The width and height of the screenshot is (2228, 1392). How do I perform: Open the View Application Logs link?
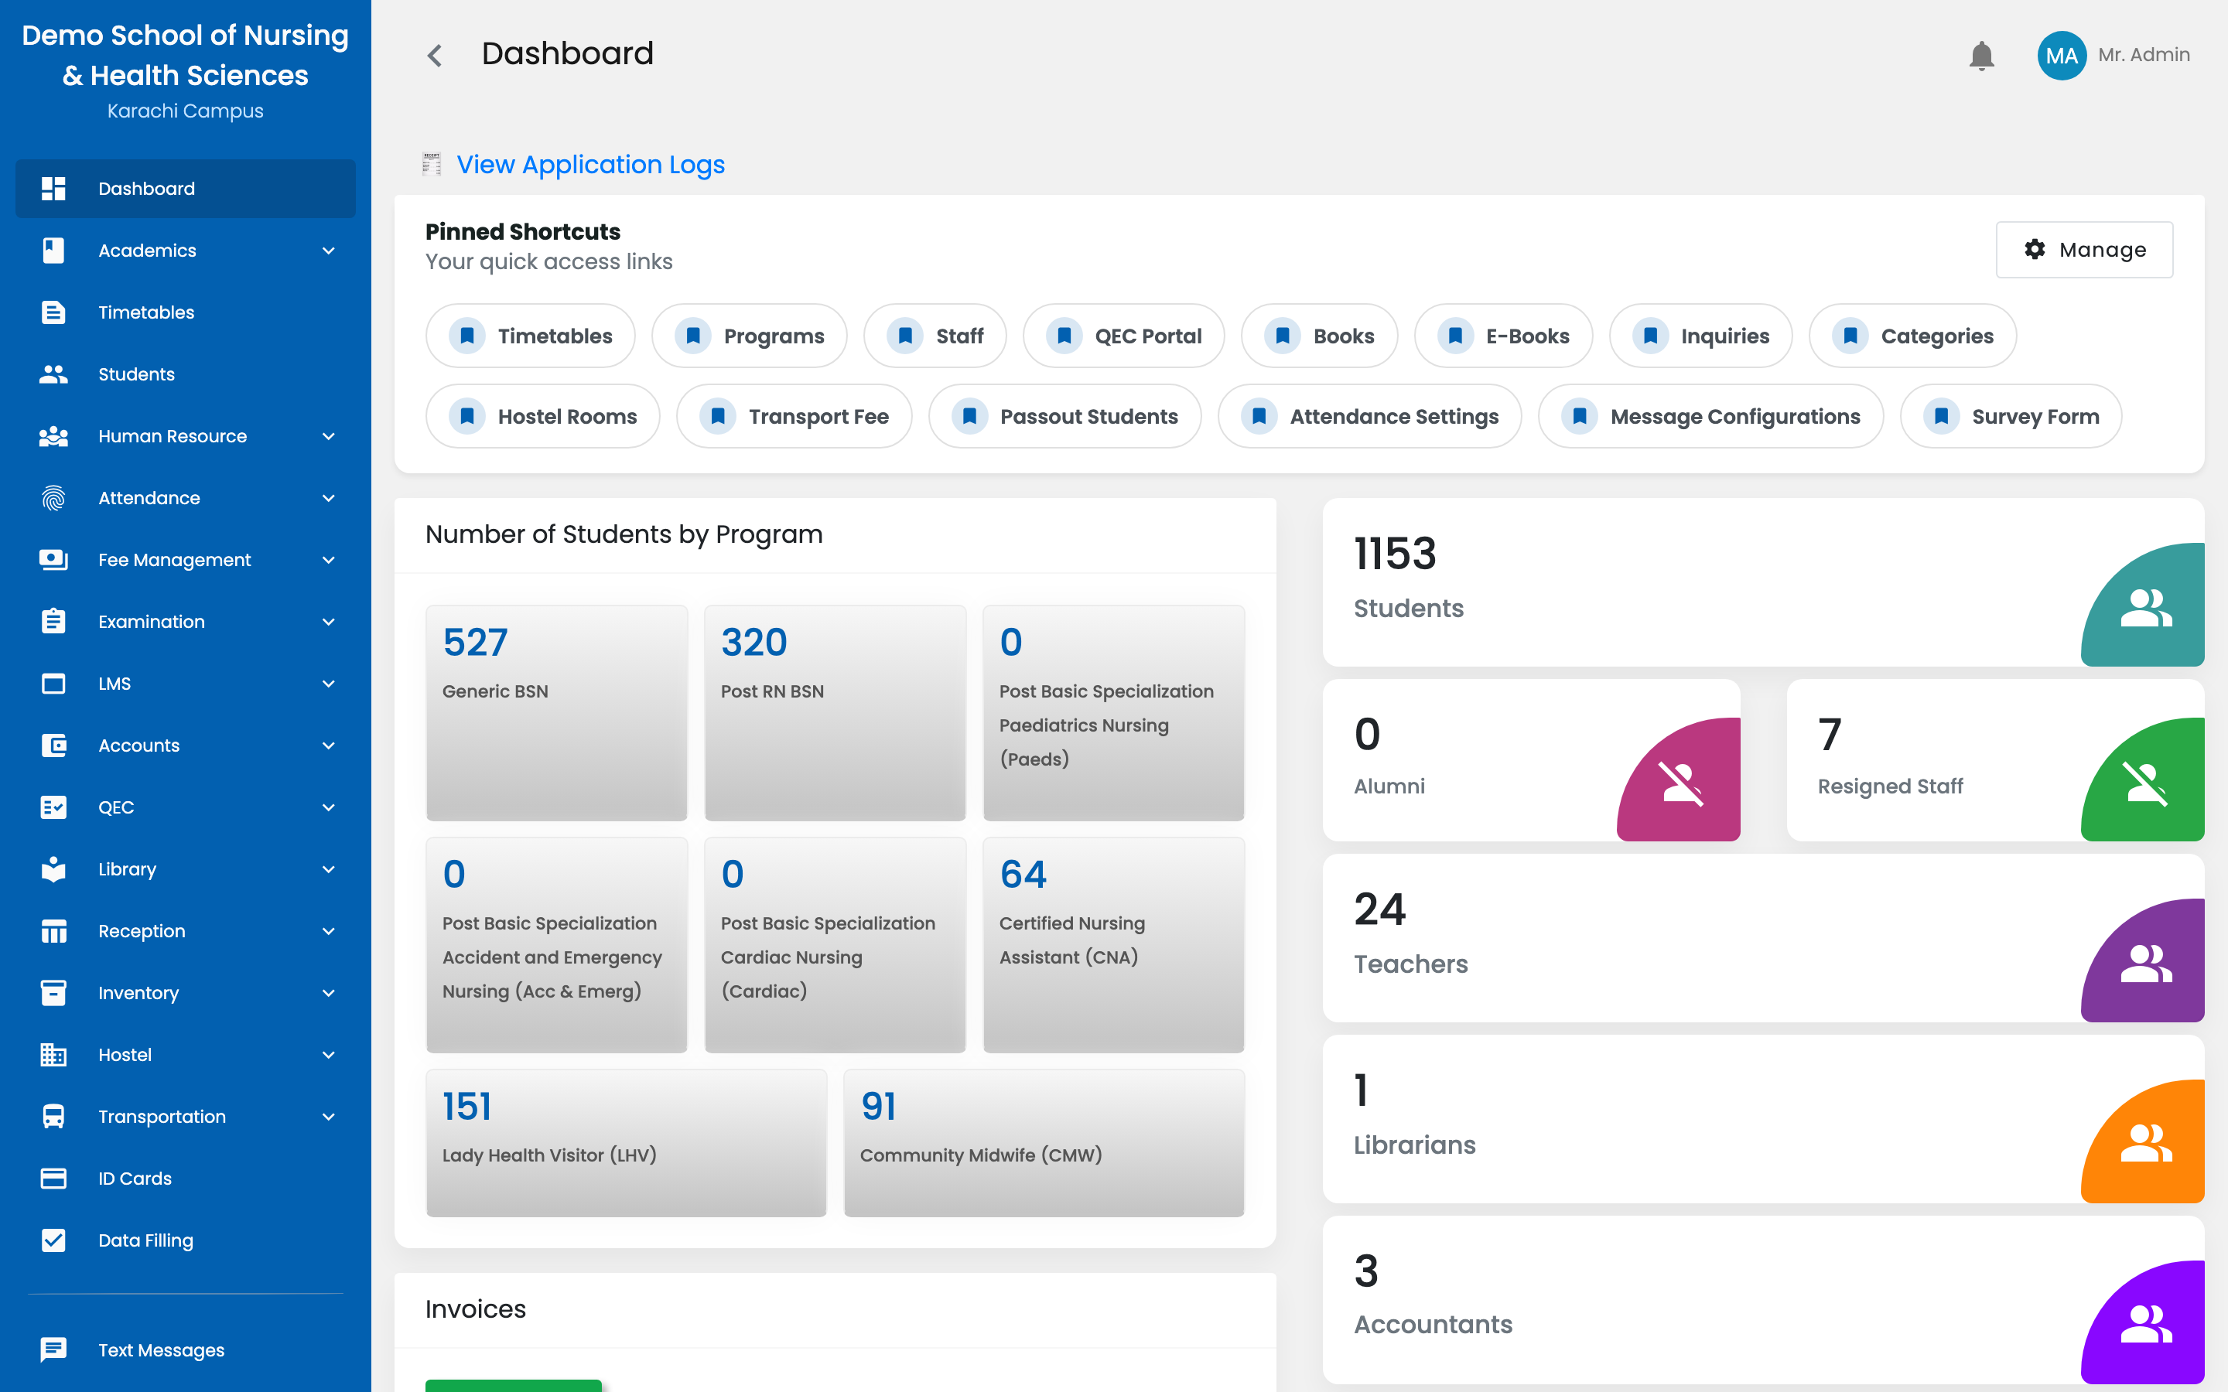point(591,164)
